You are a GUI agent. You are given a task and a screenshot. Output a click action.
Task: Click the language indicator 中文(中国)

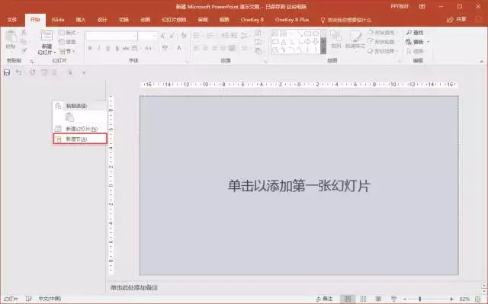point(50,299)
